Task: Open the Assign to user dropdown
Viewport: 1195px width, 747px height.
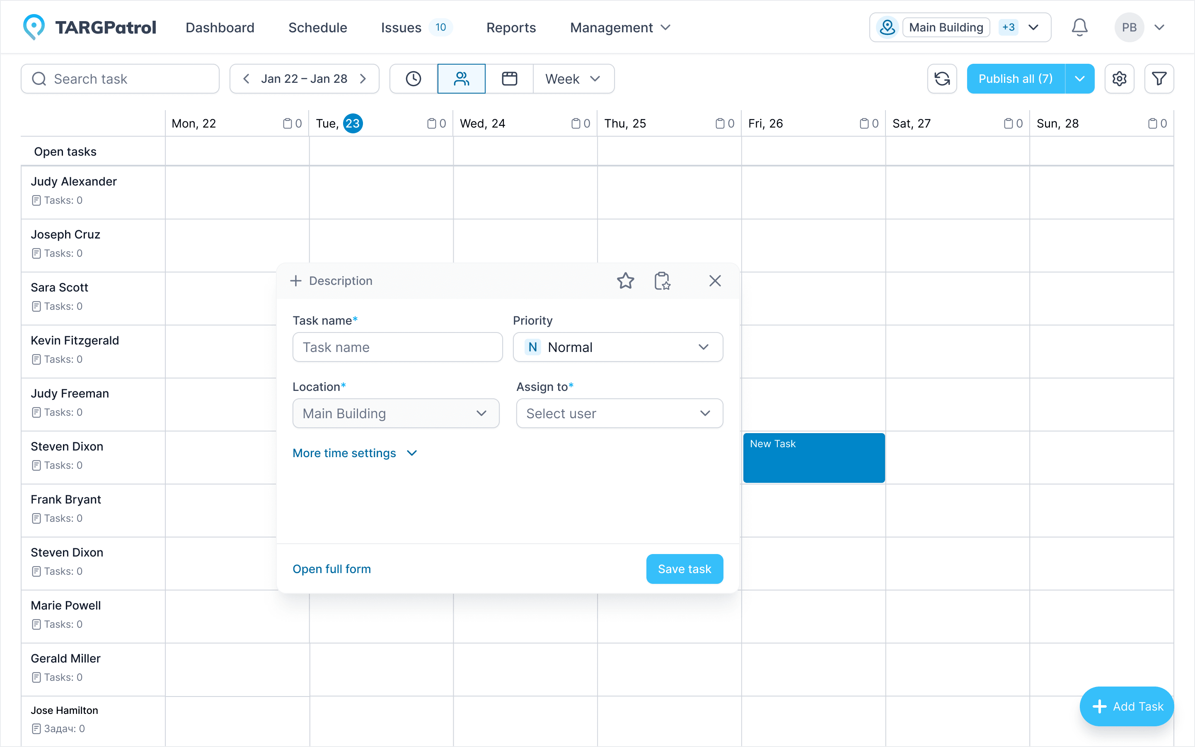Action: coord(618,414)
